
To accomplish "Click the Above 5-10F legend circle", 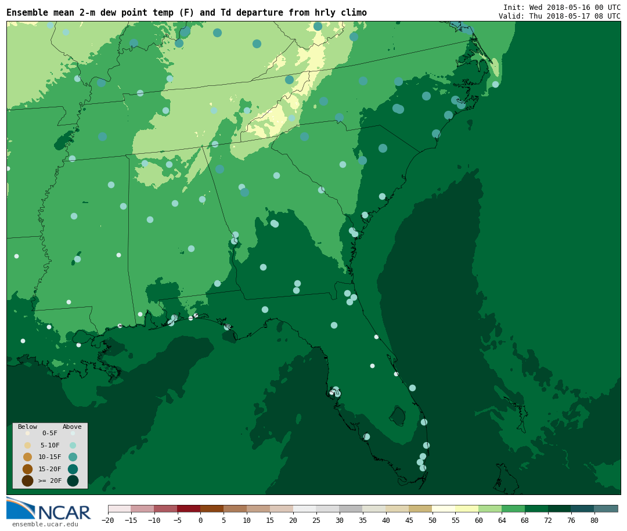I will coord(73,445).
